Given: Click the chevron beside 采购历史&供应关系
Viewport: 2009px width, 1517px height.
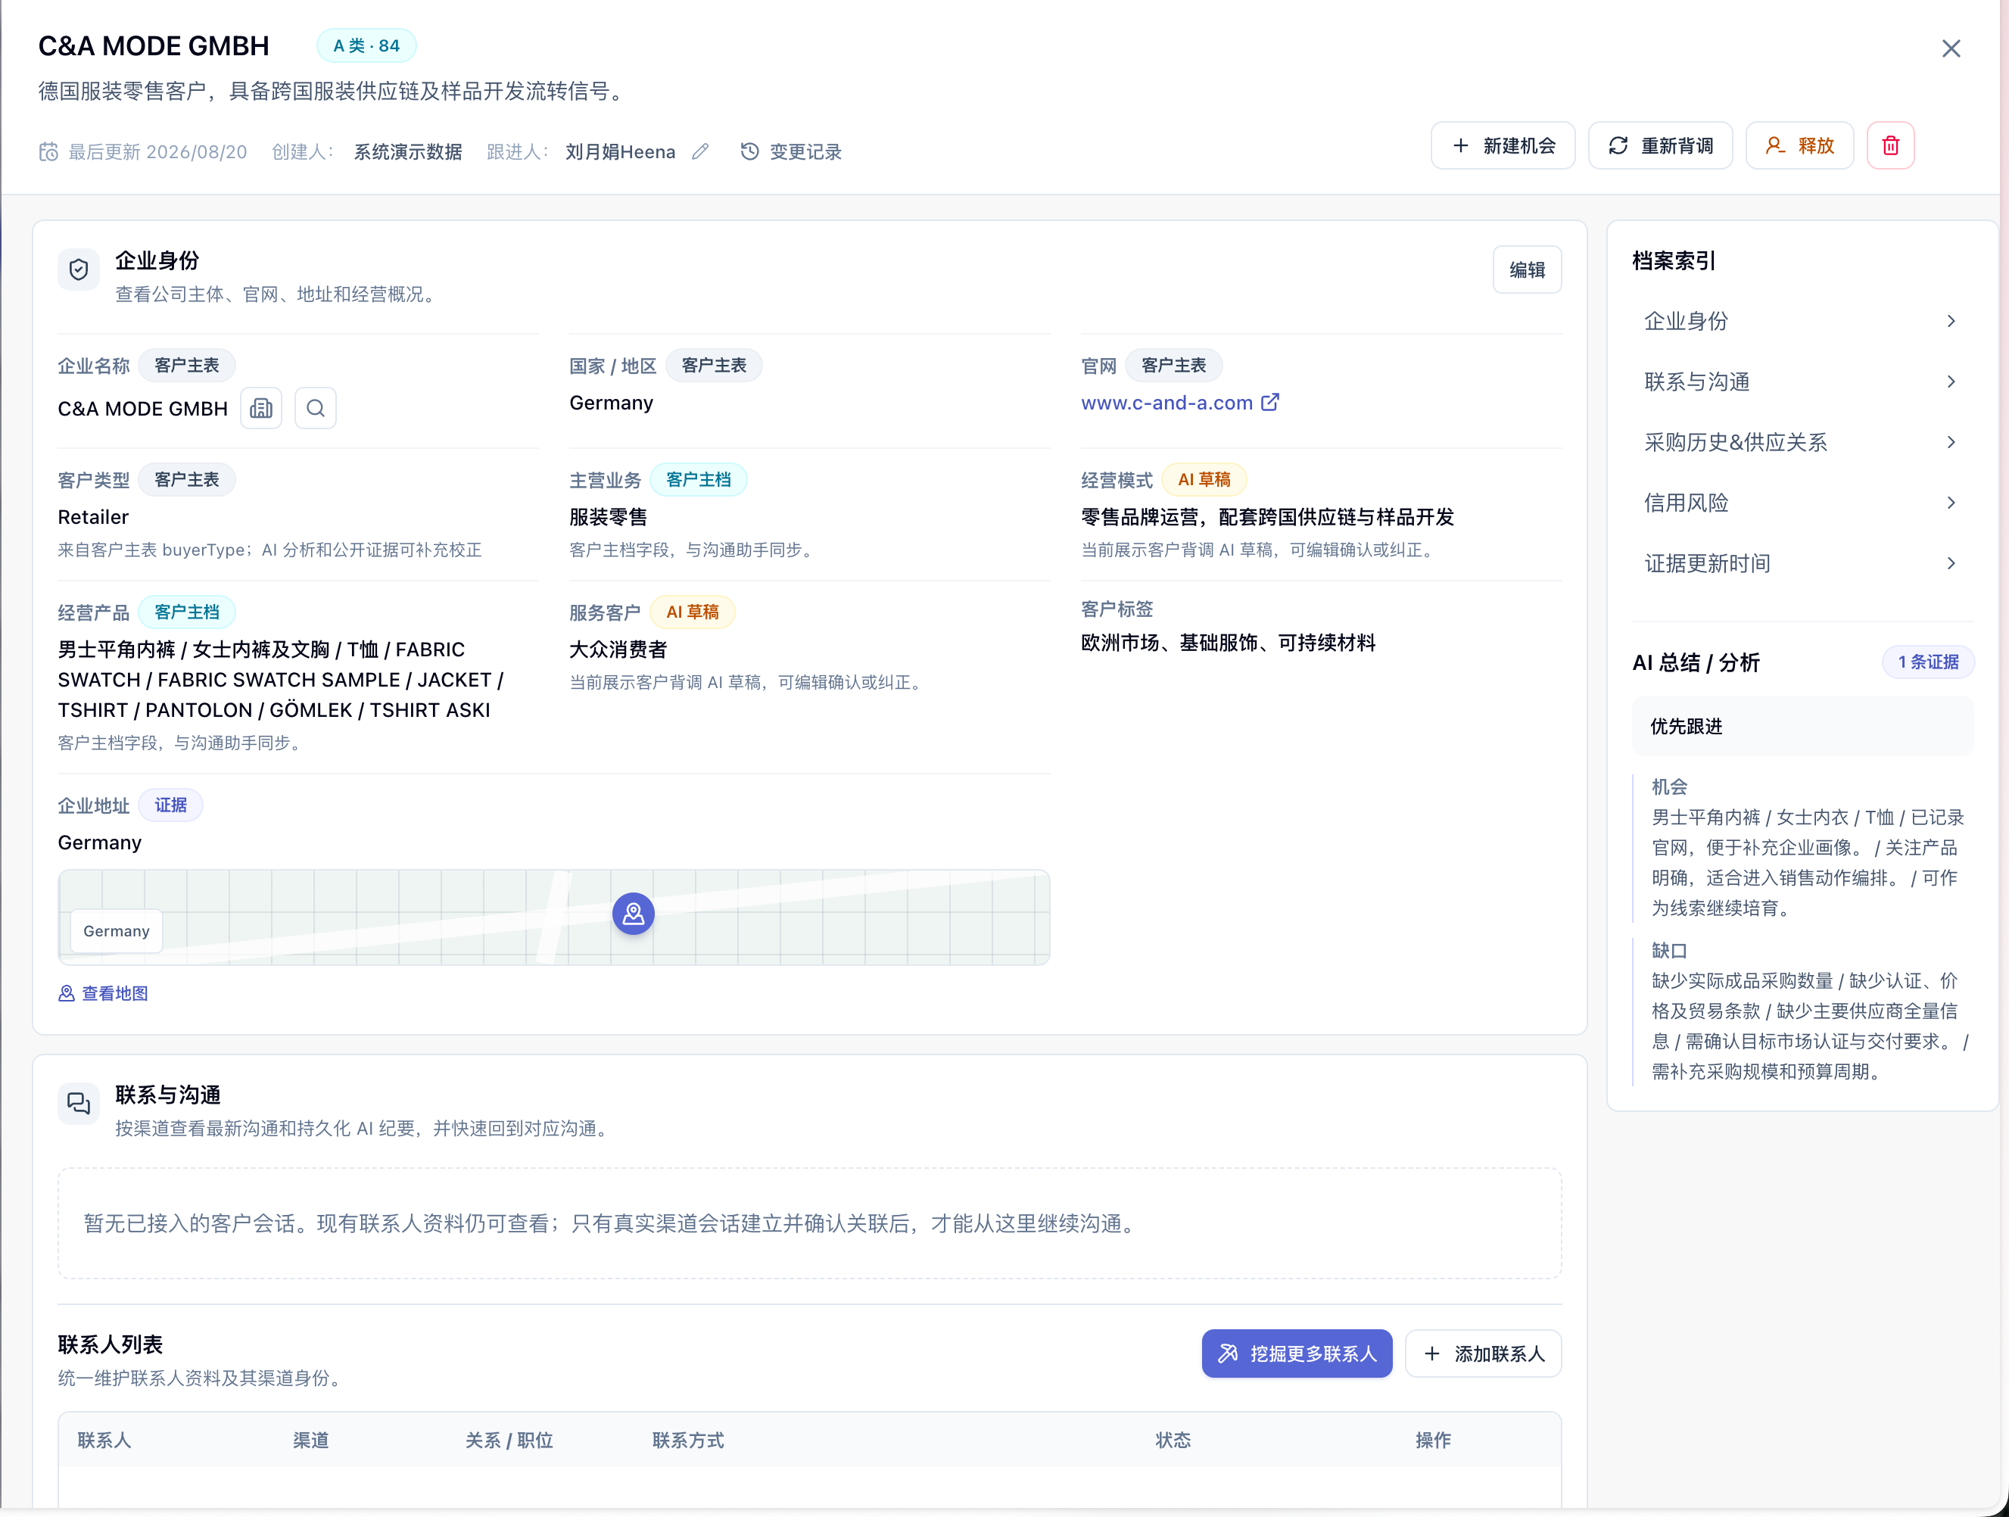Looking at the screenshot, I should tap(1951, 442).
